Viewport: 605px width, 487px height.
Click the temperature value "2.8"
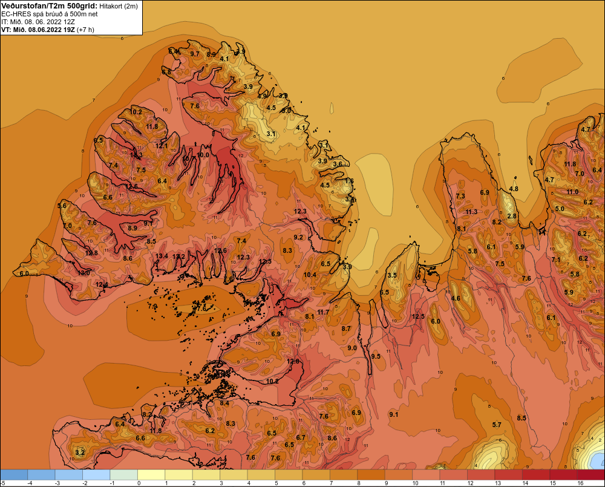[x=512, y=216]
